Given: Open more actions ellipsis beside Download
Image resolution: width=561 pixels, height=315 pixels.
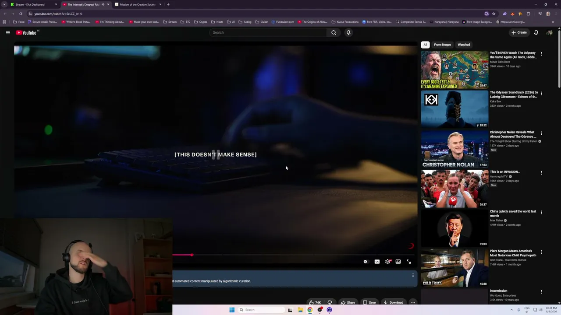Looking at the screenshot, I should click(413, 302).
